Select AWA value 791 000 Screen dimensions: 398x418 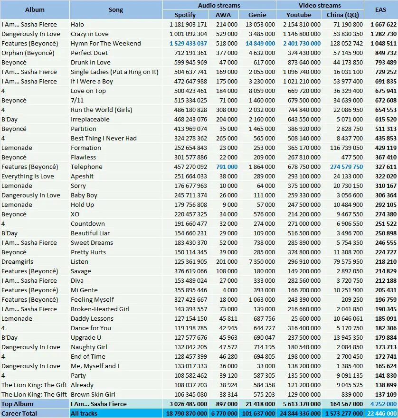(227, 167)
